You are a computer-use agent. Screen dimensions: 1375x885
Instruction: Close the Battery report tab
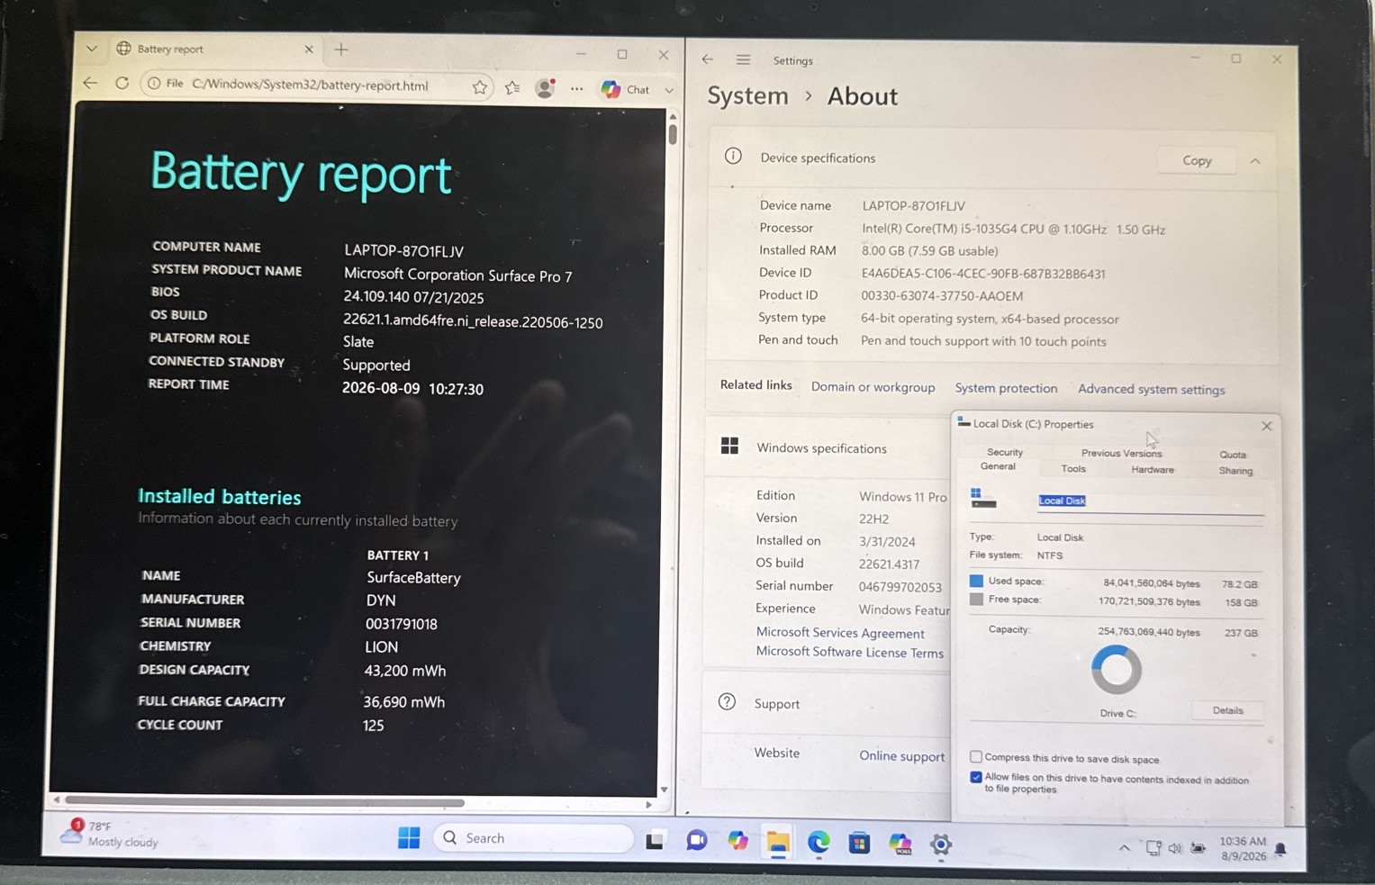pyautogui.click(x=309, y=50)
